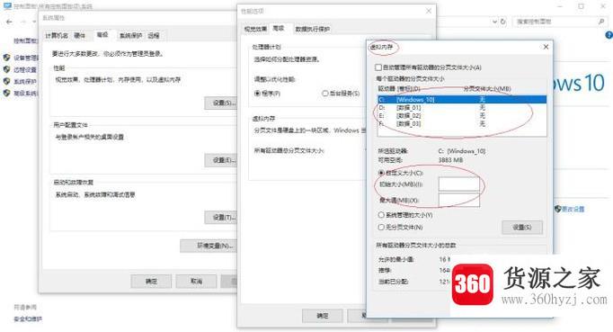Open the 设备管理器 link
Image resolution: width=613 pixels, height=332 pixels.
(26, 58)
